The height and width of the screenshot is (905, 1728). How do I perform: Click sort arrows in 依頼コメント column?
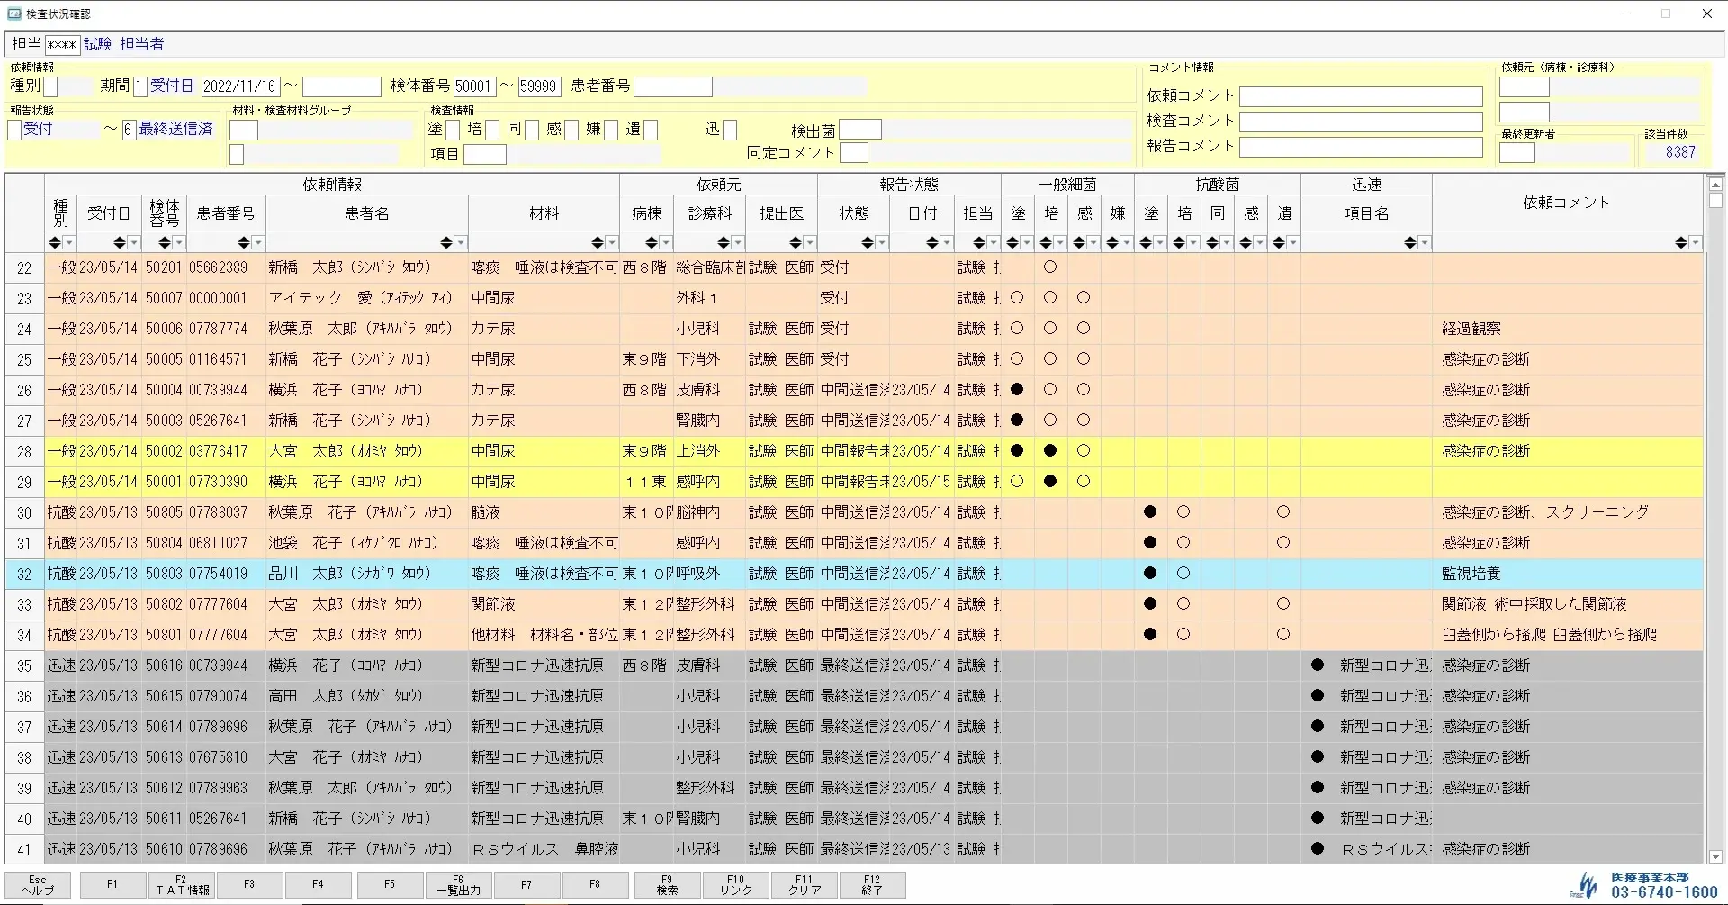1680,243
